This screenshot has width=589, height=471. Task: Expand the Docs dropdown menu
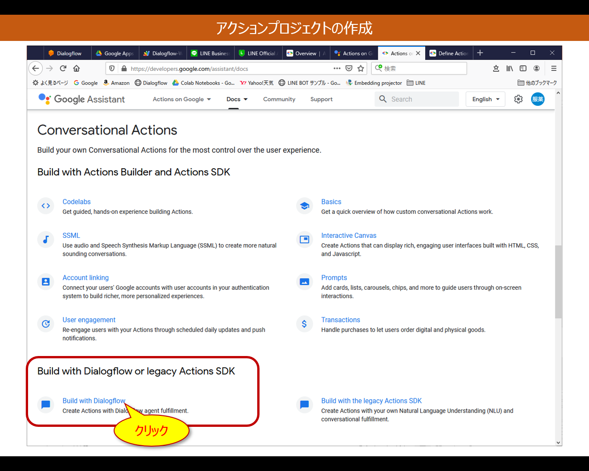click(x=237, y=99)
